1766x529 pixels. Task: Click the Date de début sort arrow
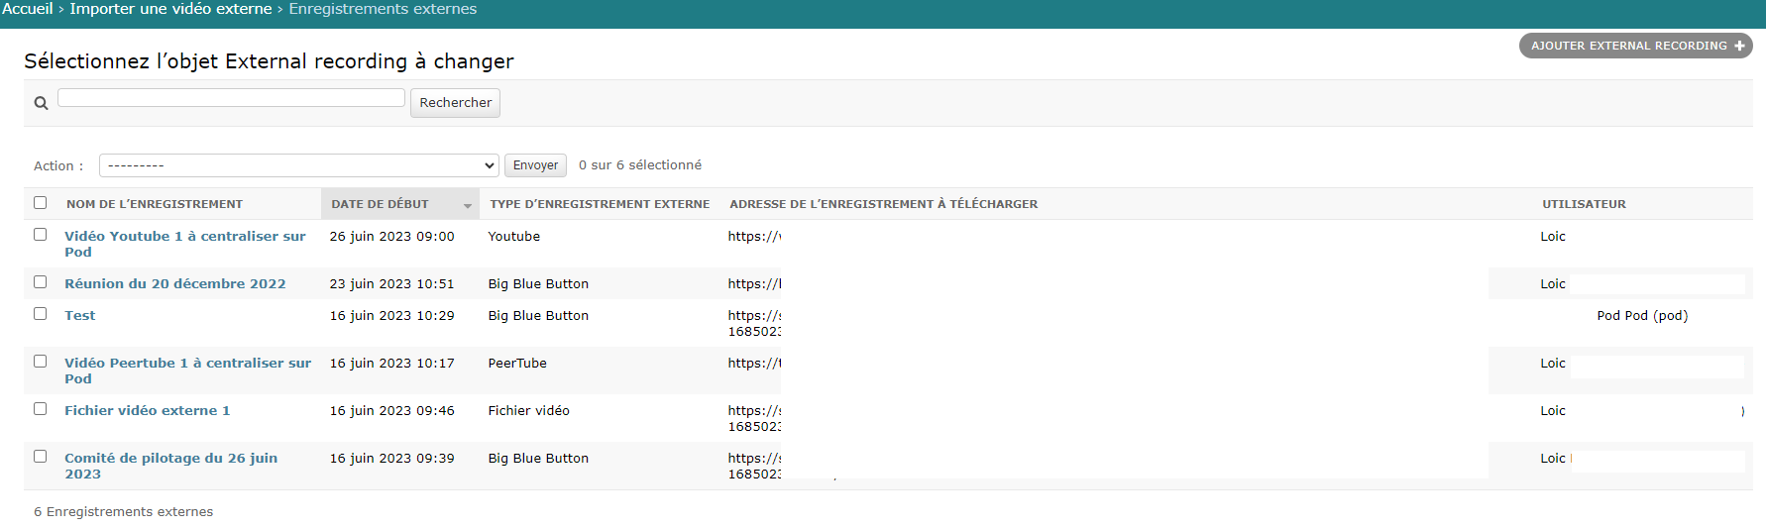(x=467, y=205)
